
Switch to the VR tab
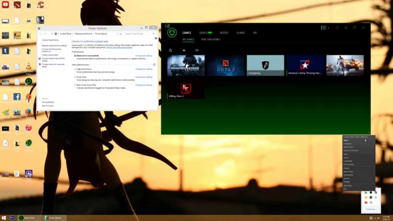[x=255, y=33]
